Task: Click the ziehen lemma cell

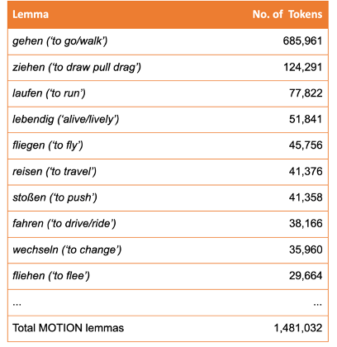Action: click(x=77, y=68)
